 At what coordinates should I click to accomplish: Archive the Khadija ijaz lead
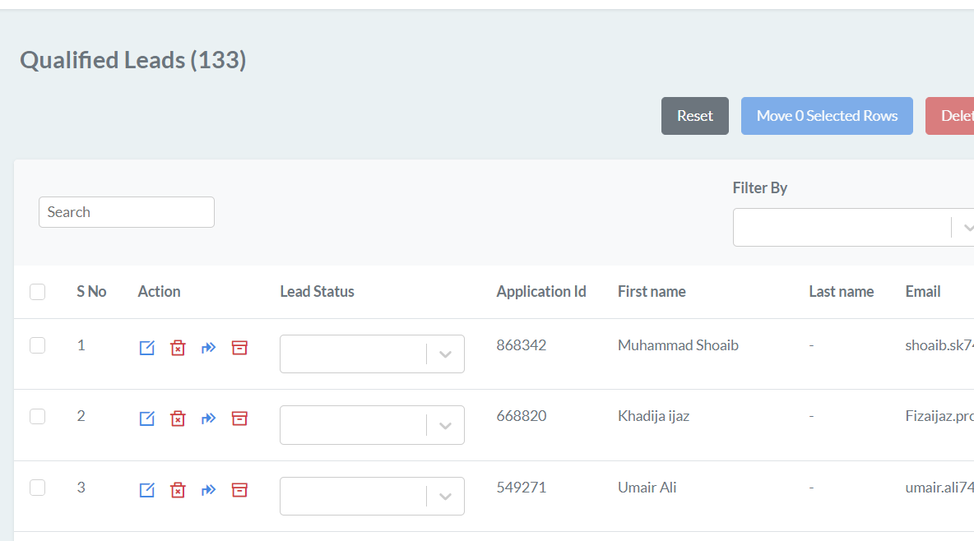click(x=239, y=418)
